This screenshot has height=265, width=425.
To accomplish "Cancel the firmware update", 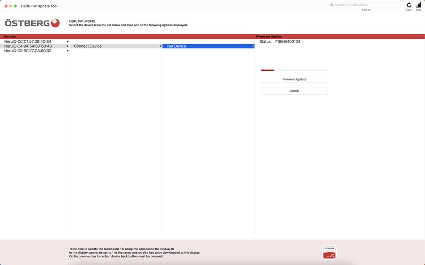I will coord(294,91).
